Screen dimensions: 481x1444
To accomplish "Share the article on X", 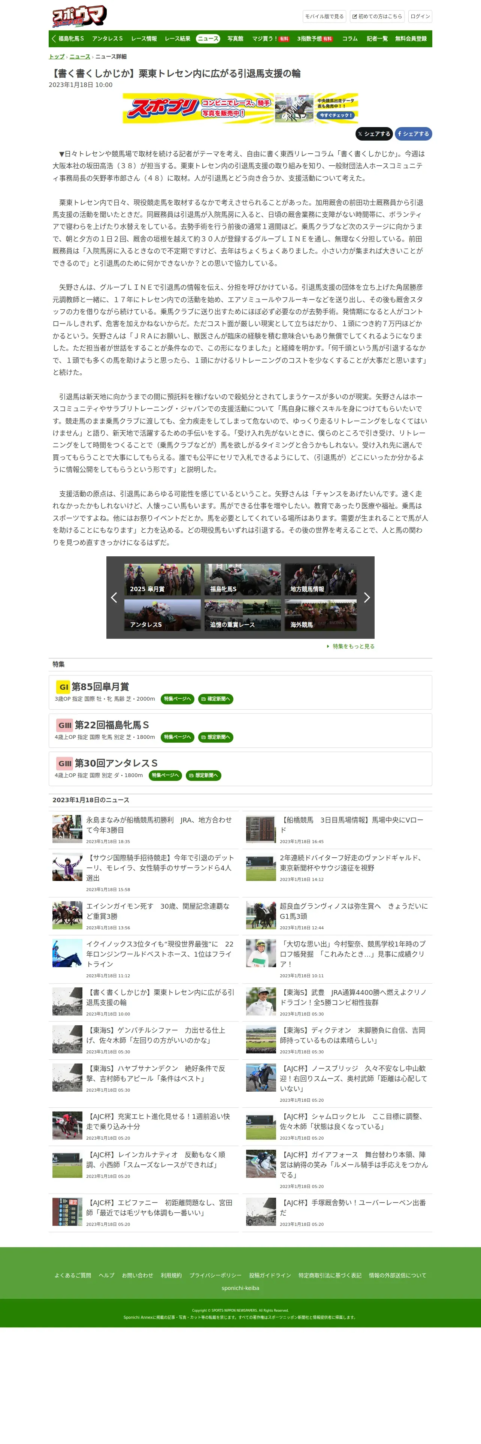I will (x=374, y=134).
